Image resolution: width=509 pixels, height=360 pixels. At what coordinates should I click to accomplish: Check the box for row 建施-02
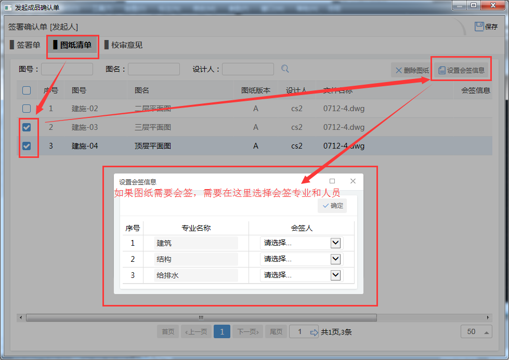pos(27,109)
